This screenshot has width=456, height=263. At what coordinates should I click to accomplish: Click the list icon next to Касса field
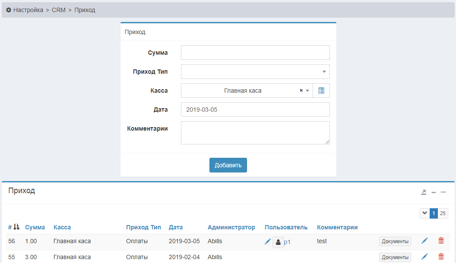321,91
